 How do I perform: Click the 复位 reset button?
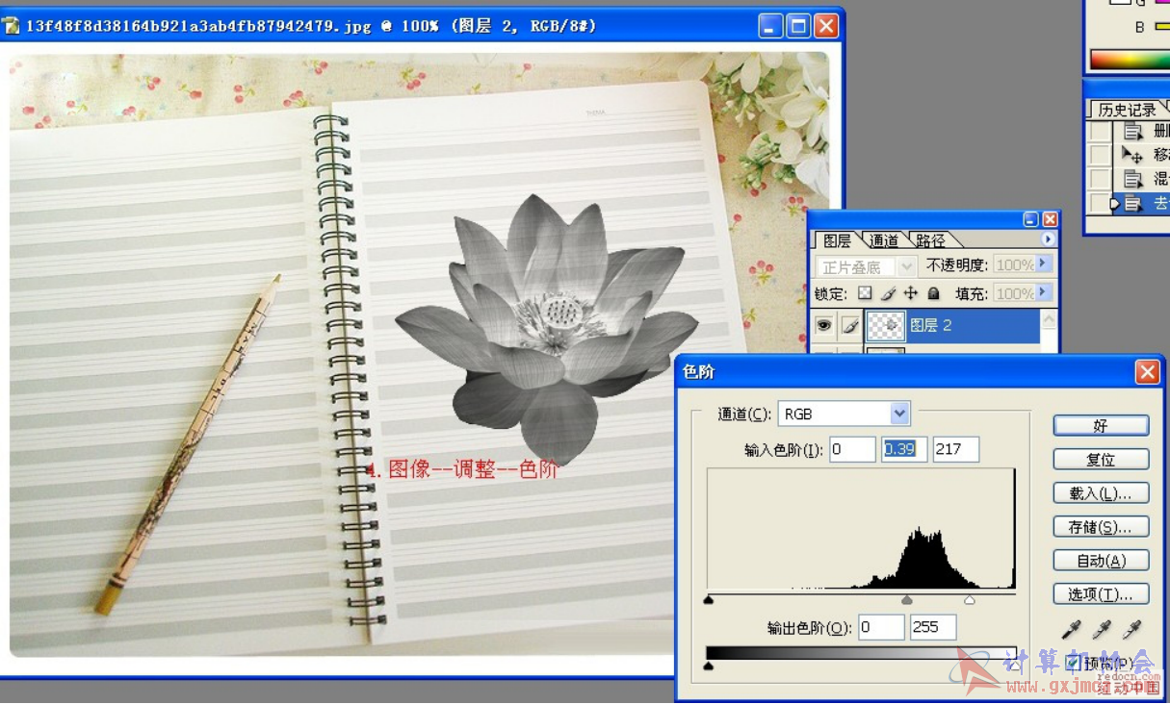click(x=1101, y=460)
